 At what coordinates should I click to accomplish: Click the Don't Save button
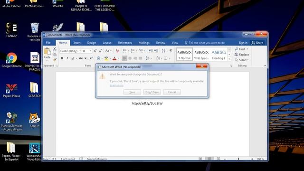point(152,92)
